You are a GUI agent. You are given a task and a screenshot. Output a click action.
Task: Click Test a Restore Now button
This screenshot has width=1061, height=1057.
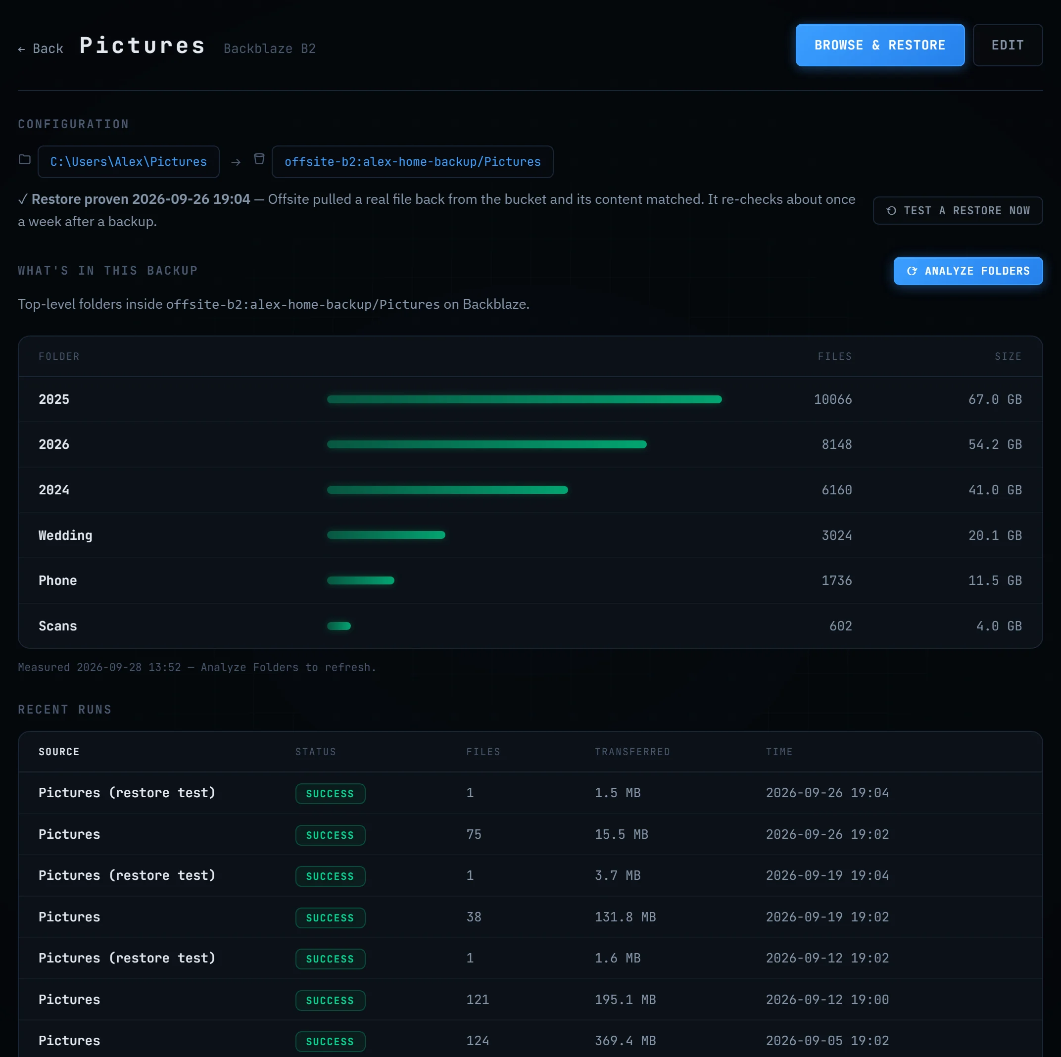point(957,210)
